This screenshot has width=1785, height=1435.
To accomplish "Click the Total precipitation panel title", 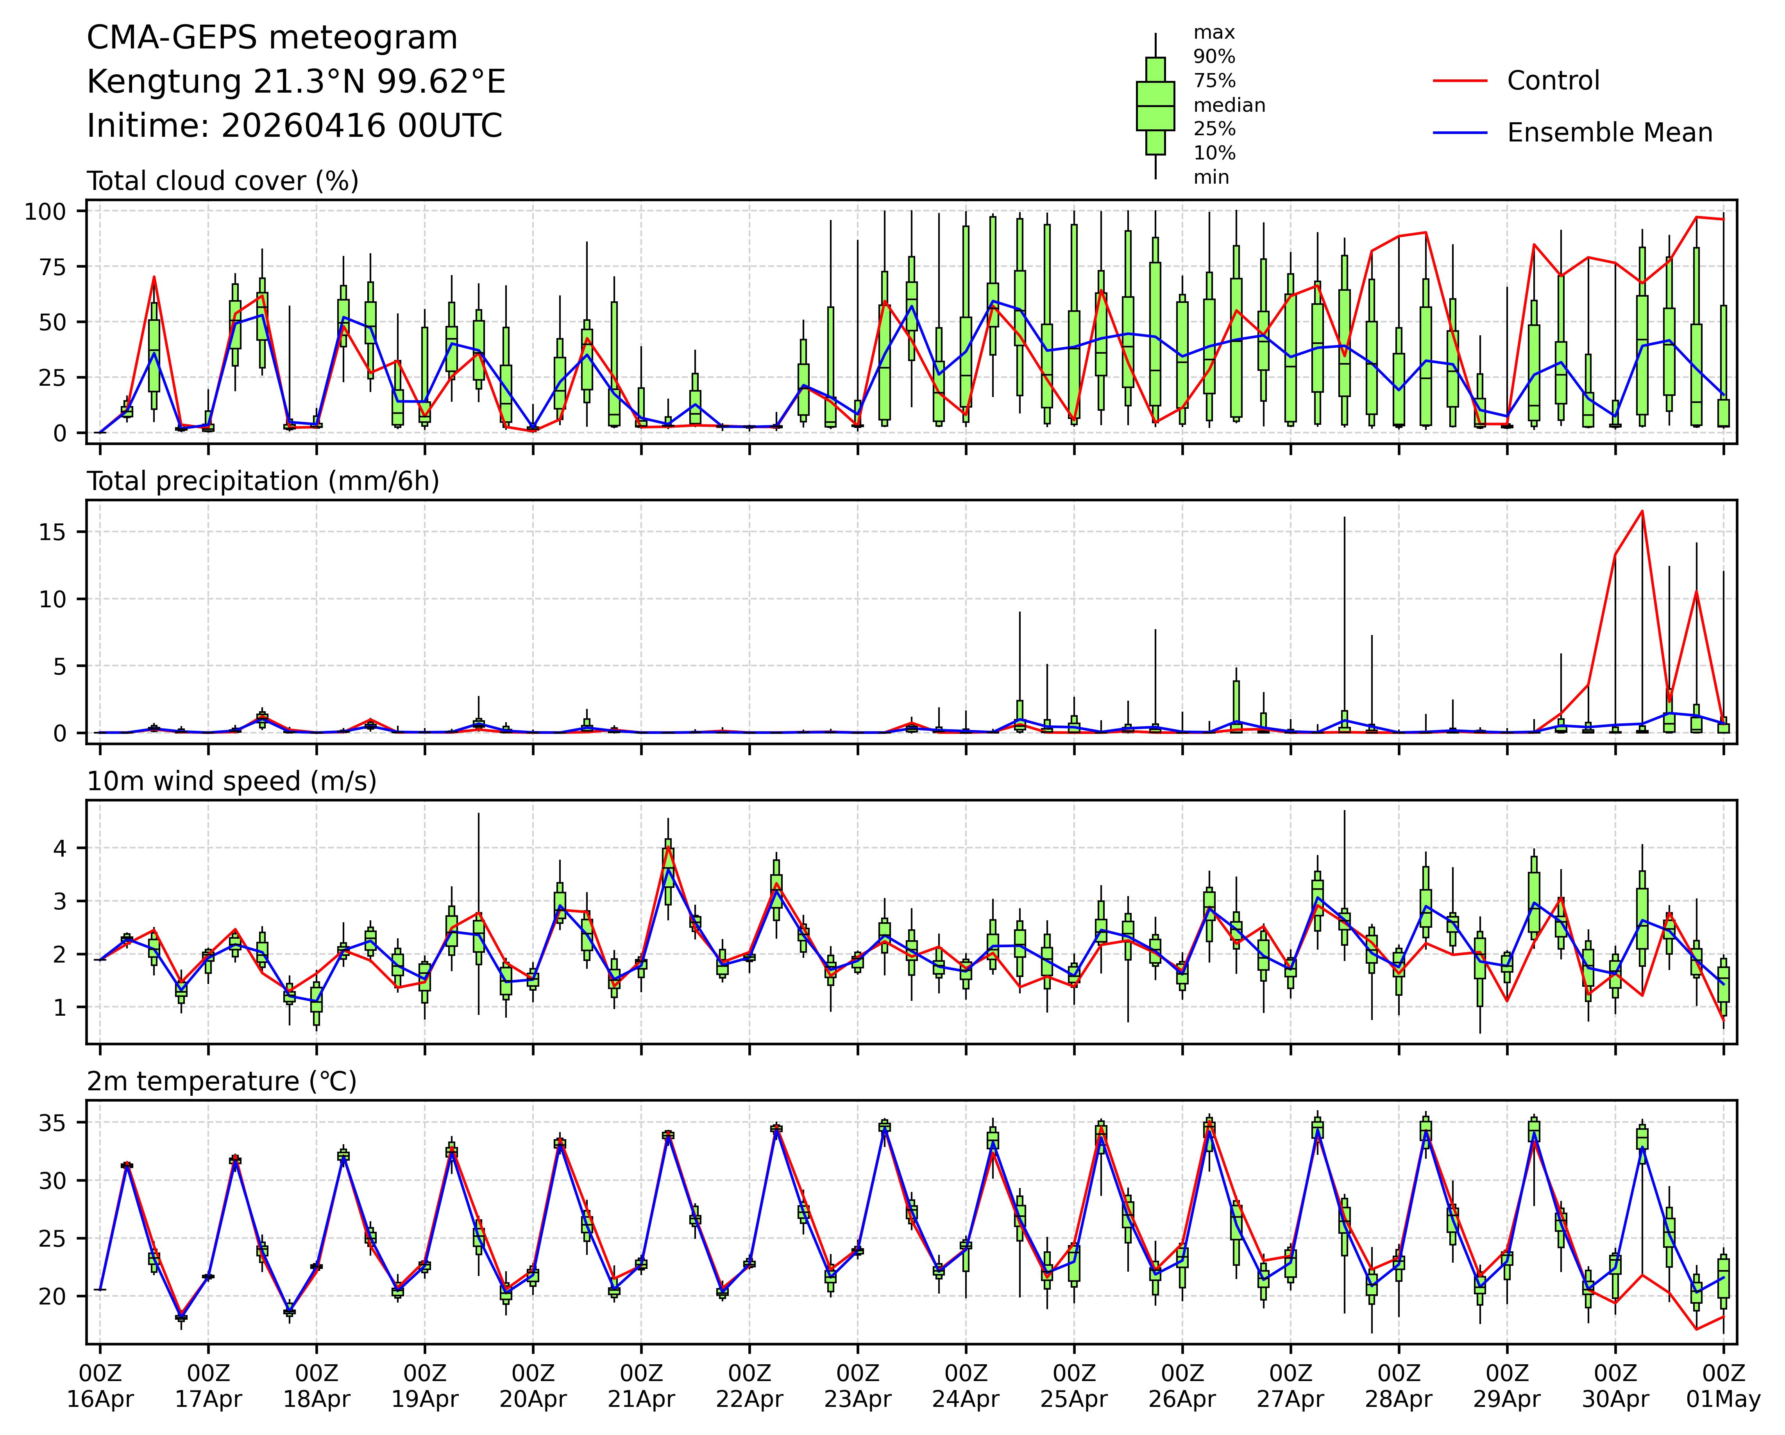I will pyautogui.click(x=263, y=481).
